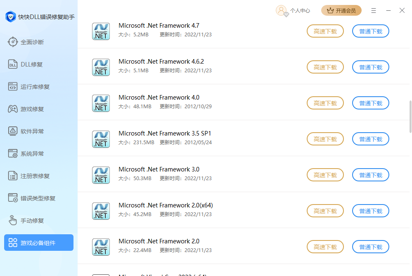Click the vertical scrollbar thumb
The width and height of the screenshot is (412, 276).
pyautogui.click(x=410, y=116)
